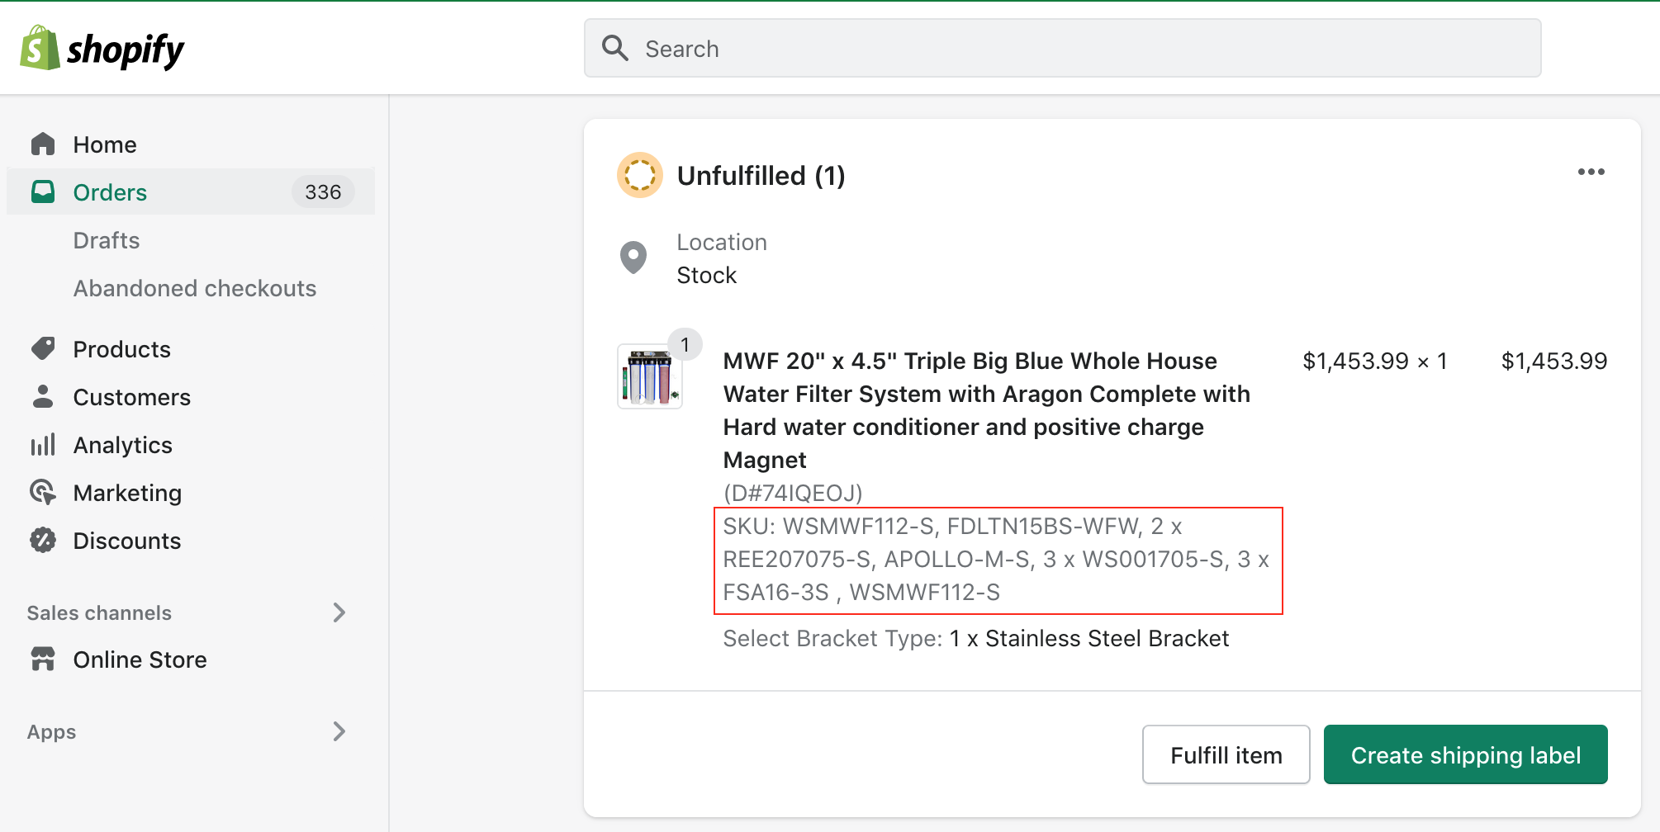Expand the Sales channels section
The height and width of the screenshot is (832, 1660).
(339, 612)
